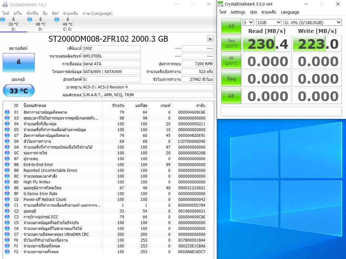The height and width of the screenshot is (259, 346).
Task: Click Seq Q32T1 write result 223.0
Action: click(317, 44)
